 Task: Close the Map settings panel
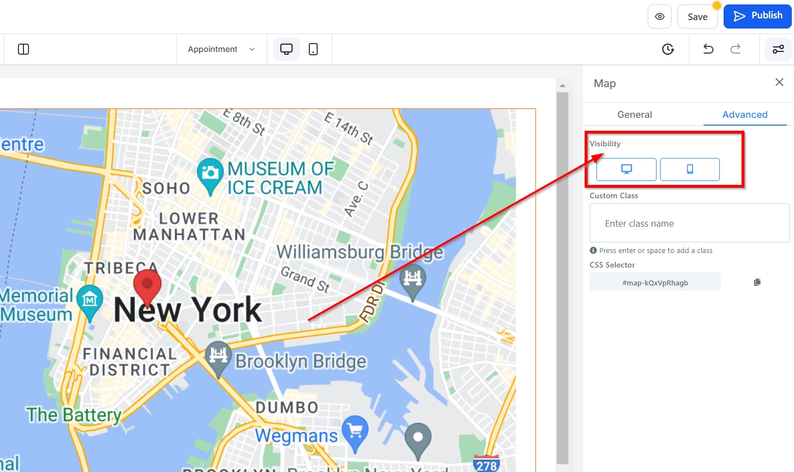tap(779, 83)
